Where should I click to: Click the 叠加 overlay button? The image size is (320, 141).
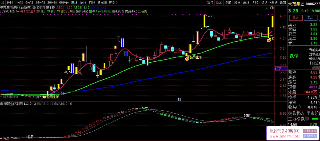(x=219, y=3)
